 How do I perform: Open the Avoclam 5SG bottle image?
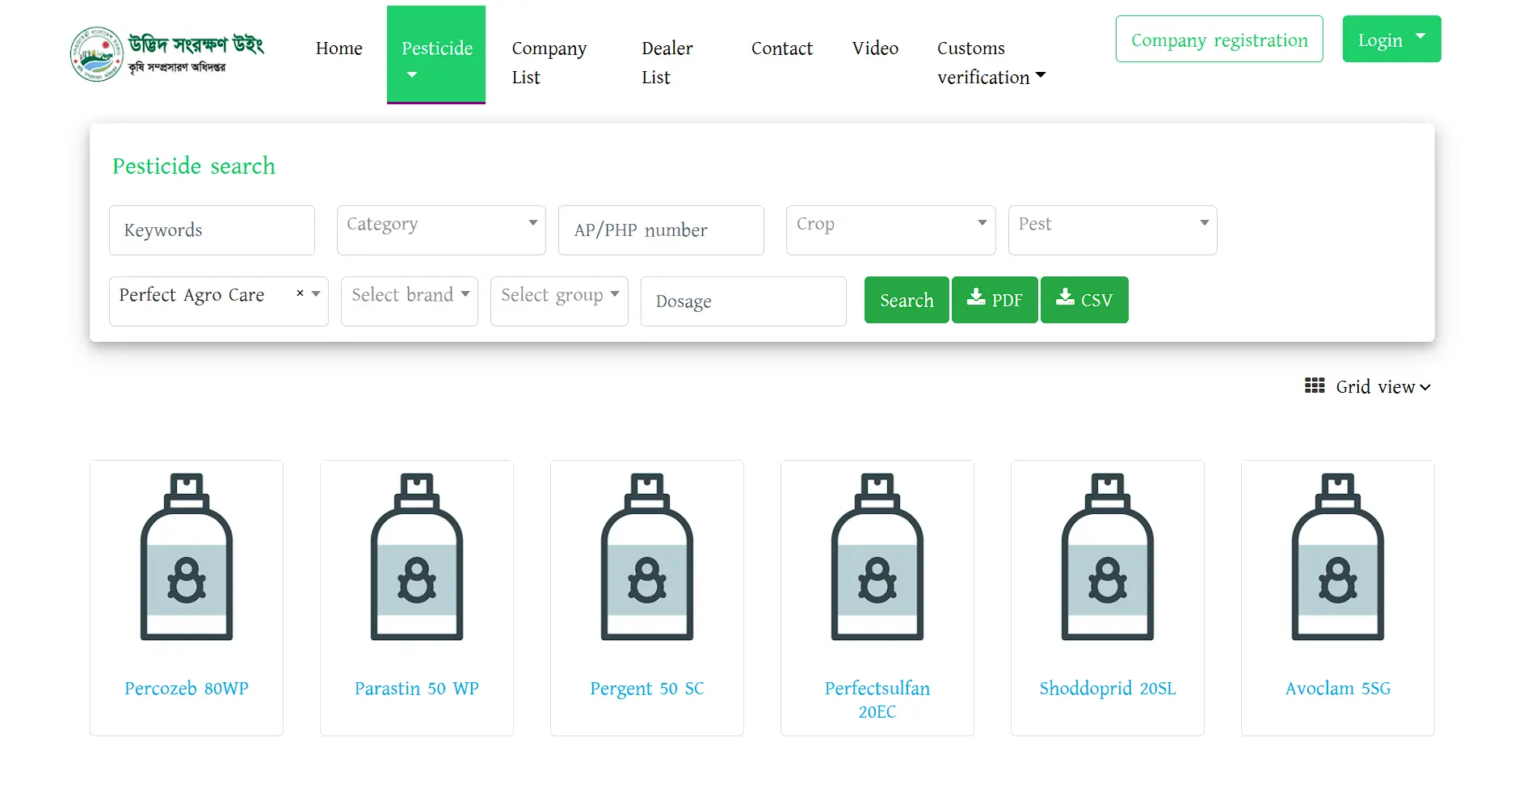click(1338, 557)
